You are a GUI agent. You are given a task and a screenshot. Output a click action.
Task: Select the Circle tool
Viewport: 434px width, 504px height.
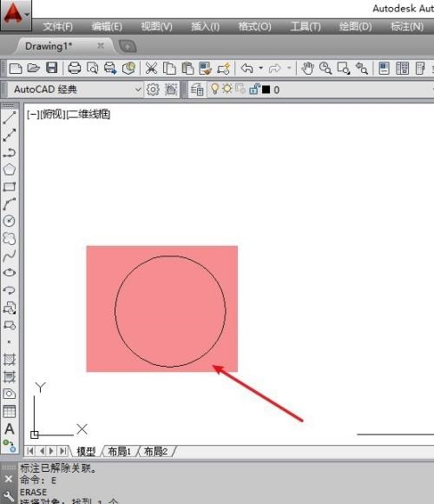pos(10,221)
